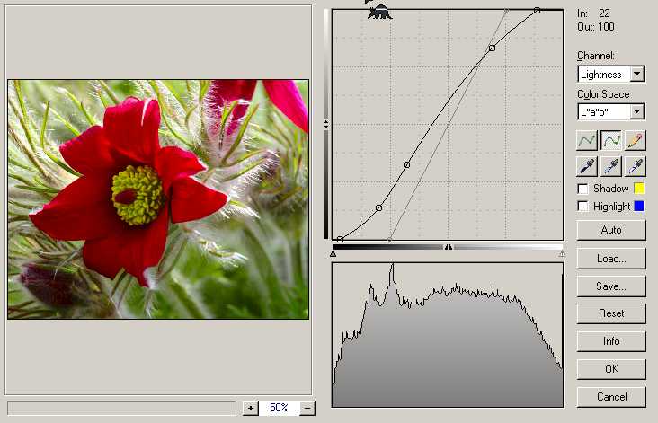Select the smooth spline curve mode icon
This screenshot has height=423, width=658.
click(611, 140)
